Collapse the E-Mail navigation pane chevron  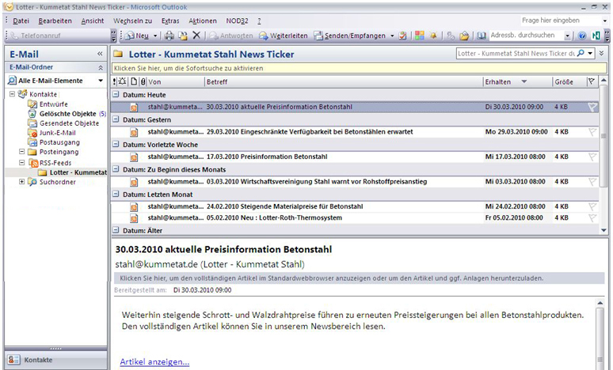(100, 54)
